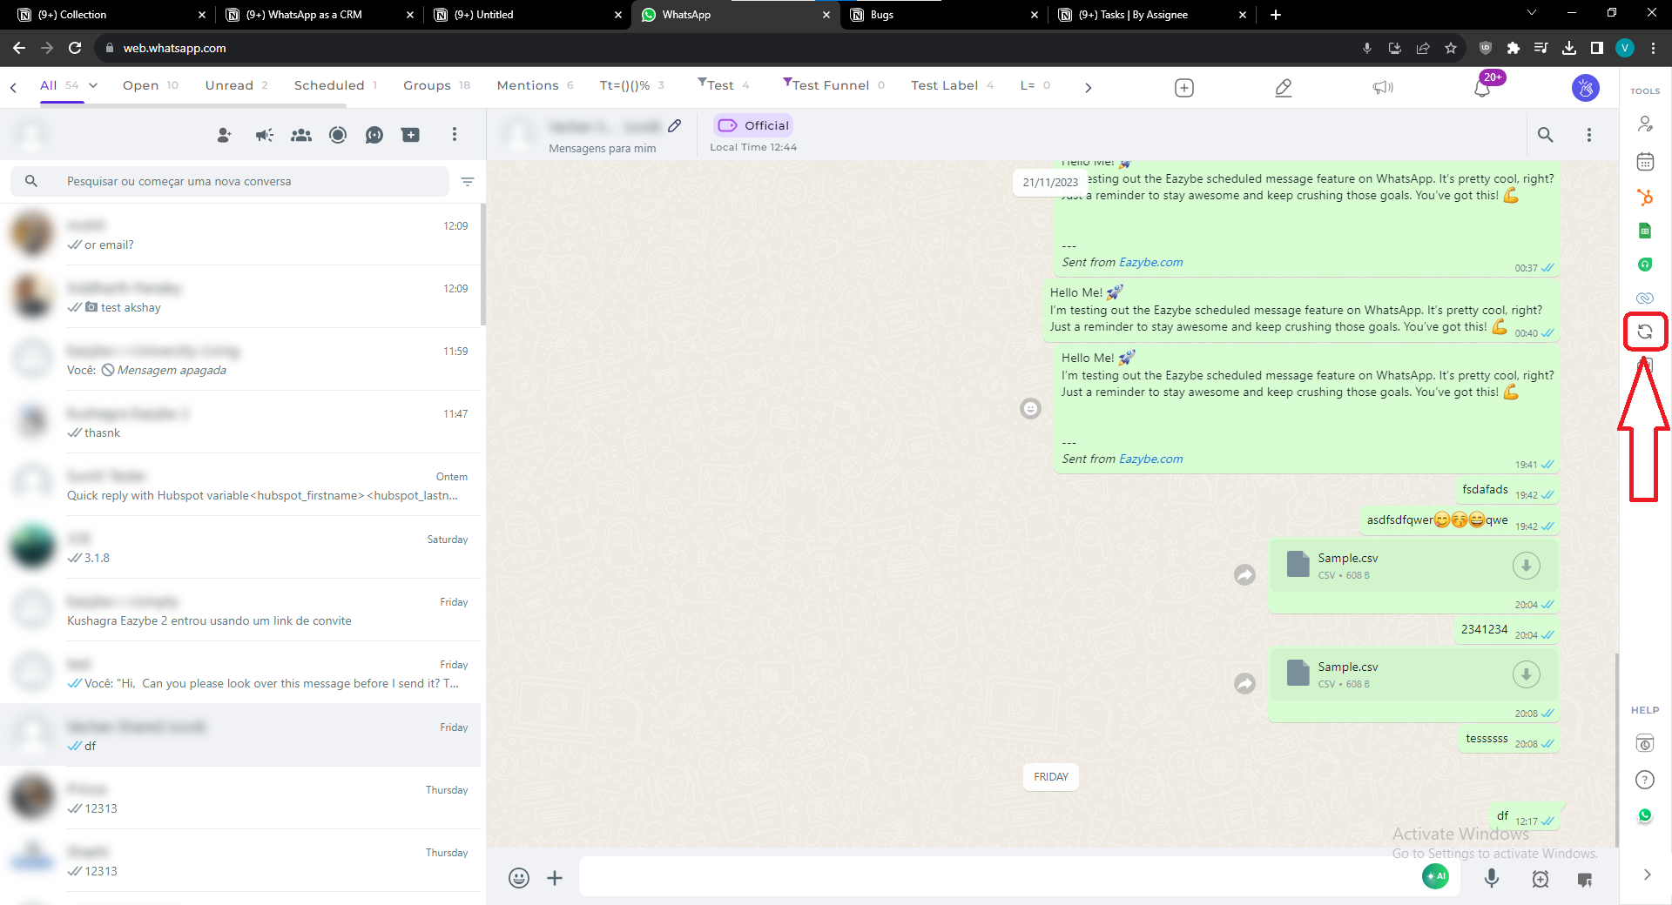Switch to the Unread tab
The image size is (1672, 905).
pos(236,85)
